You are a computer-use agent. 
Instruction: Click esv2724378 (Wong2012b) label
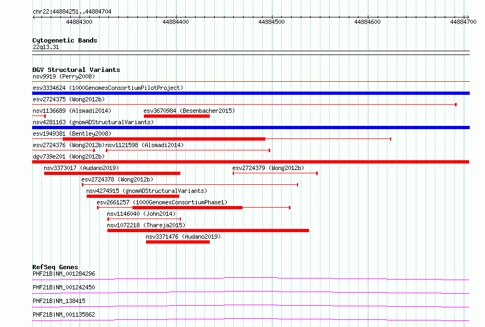click(117, 179)
